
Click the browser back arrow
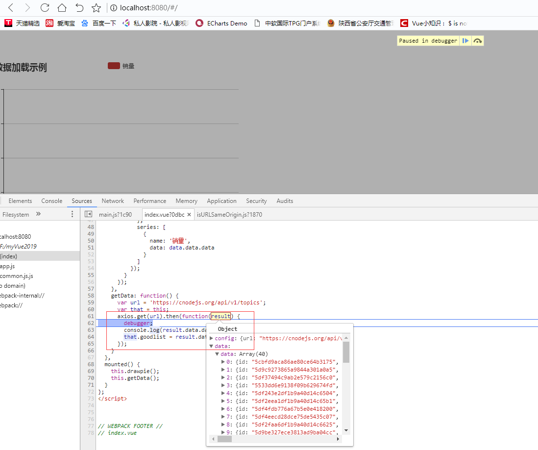pyautogui.click(x=11, y=7)
